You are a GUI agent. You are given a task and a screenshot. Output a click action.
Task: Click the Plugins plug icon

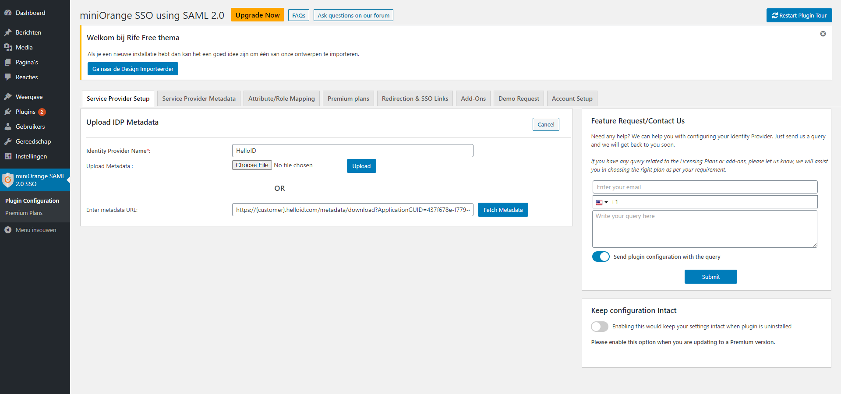[x=8, y=112]
